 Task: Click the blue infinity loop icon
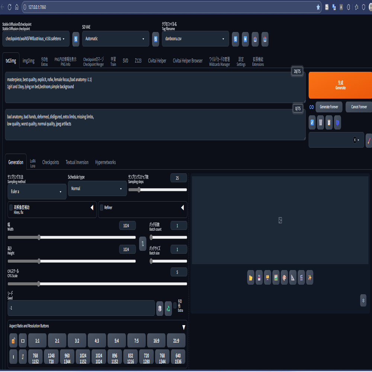(x=311, y=107)
